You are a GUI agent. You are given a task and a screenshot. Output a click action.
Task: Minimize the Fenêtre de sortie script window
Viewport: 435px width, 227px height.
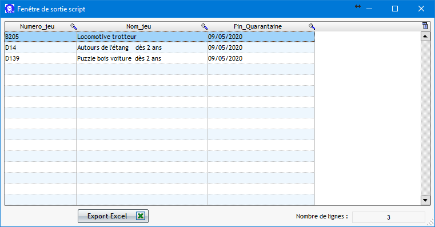pyautogui.click(x=369, y=9)
